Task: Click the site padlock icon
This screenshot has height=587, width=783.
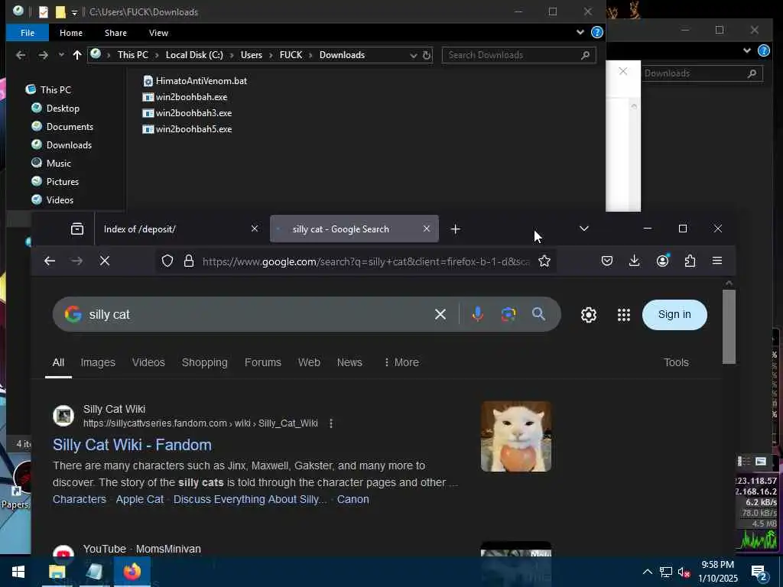Action: coord(189,261)
